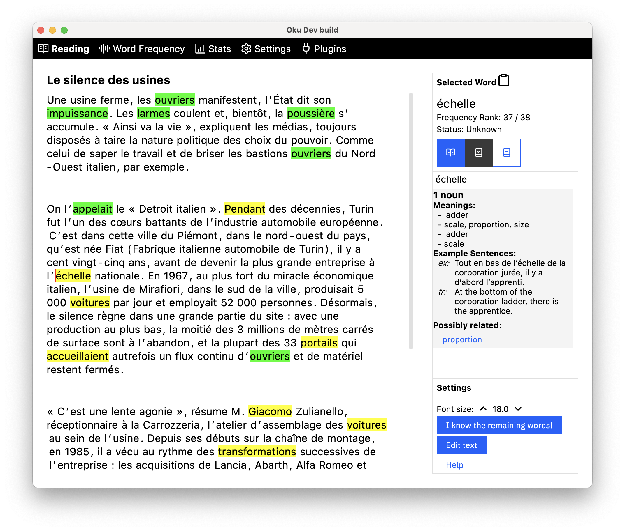Select the word 'portails'
625x531 pixels.
pyautogui.click(x=319, y=343)
